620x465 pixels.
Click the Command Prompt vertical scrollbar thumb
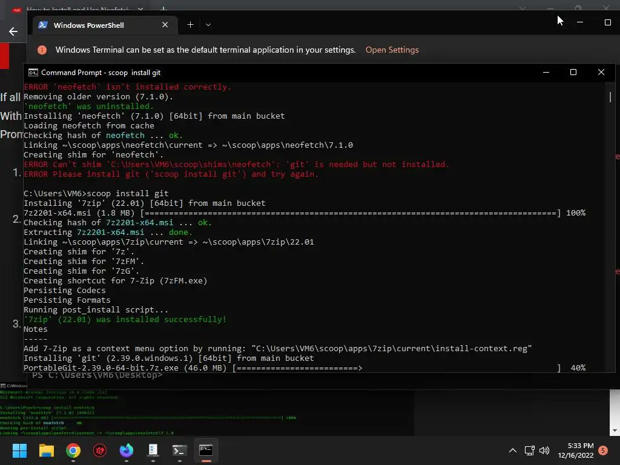point(610,97)
